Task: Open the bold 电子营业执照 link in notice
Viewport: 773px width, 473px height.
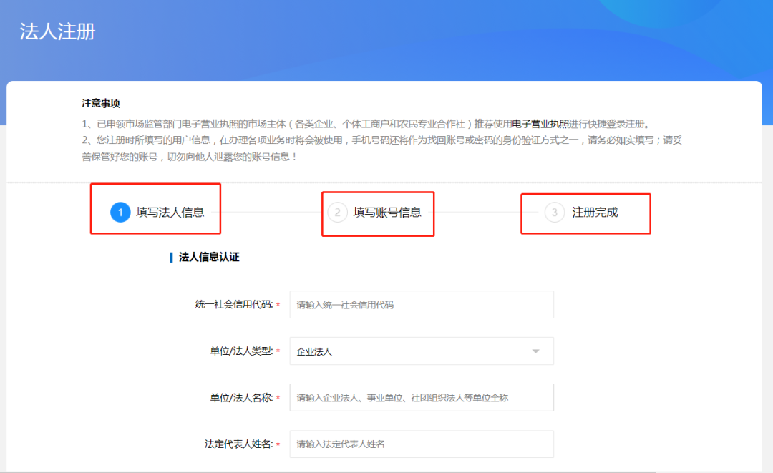Action: (540, 124)
